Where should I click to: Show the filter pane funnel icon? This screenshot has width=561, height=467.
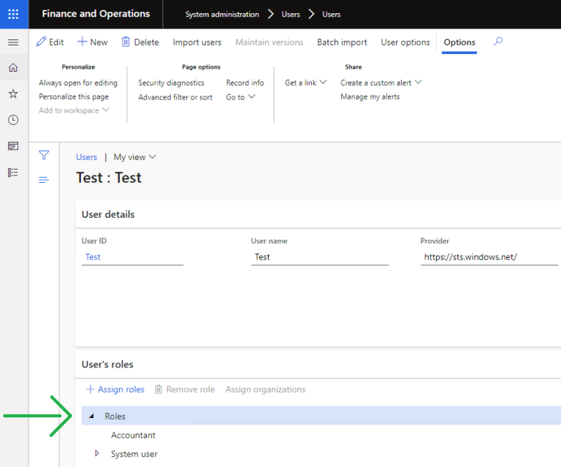(44, 155)
